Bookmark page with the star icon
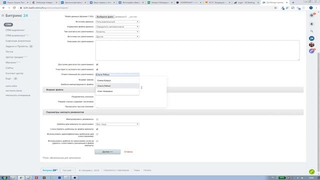 tap(275, 8)
